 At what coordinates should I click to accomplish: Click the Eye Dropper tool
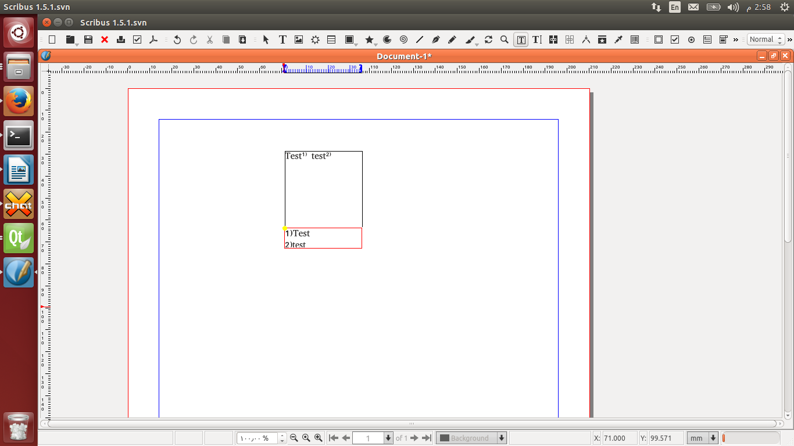618,39
